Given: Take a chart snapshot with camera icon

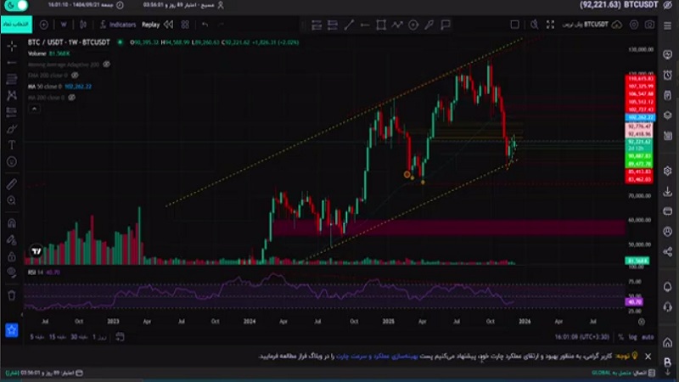Looking at the screenshot, I should coord(649,25).
